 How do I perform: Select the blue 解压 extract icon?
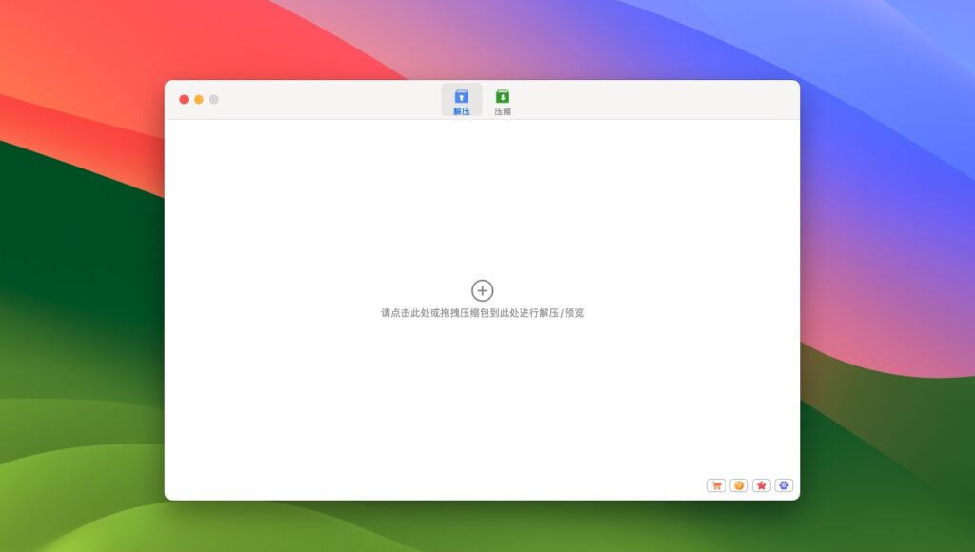[x=461, y=95]
